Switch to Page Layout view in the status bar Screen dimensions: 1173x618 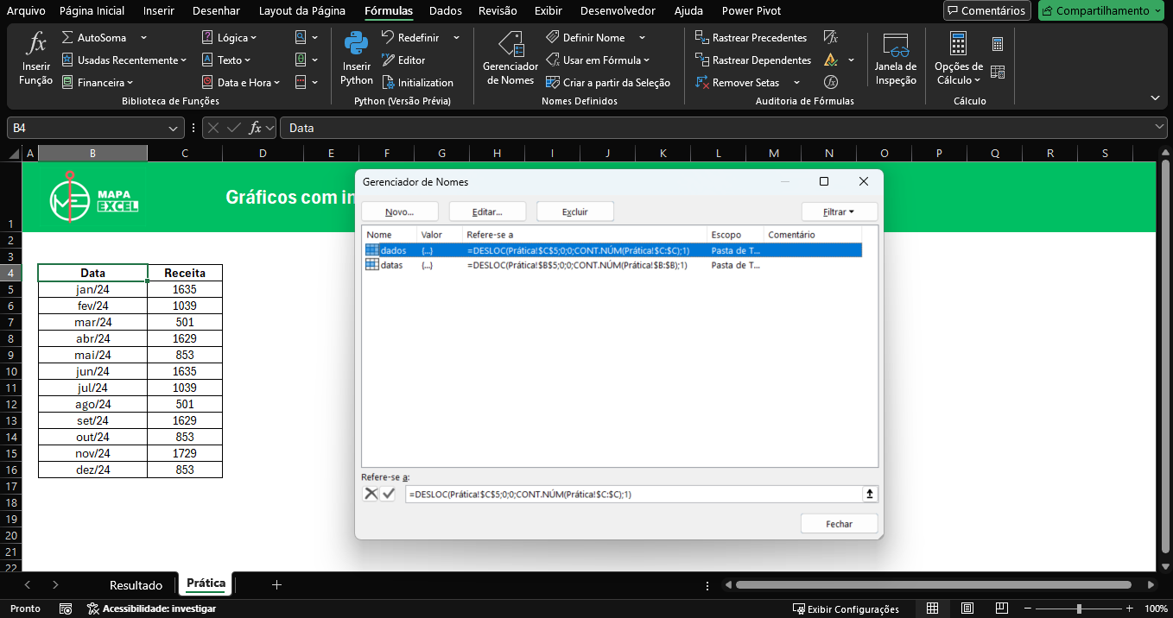[x=967, y=609]
